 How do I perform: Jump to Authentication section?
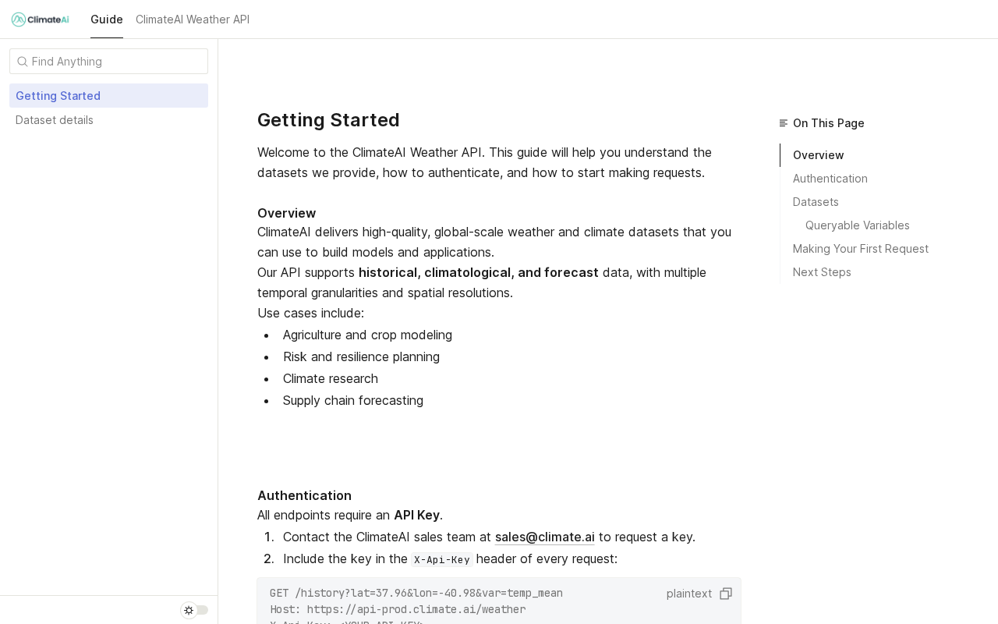coord(830,179)
